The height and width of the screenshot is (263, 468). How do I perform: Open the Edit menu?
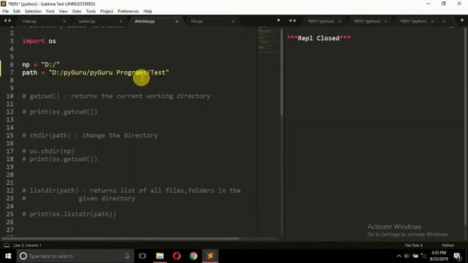(x=17, y=12)
